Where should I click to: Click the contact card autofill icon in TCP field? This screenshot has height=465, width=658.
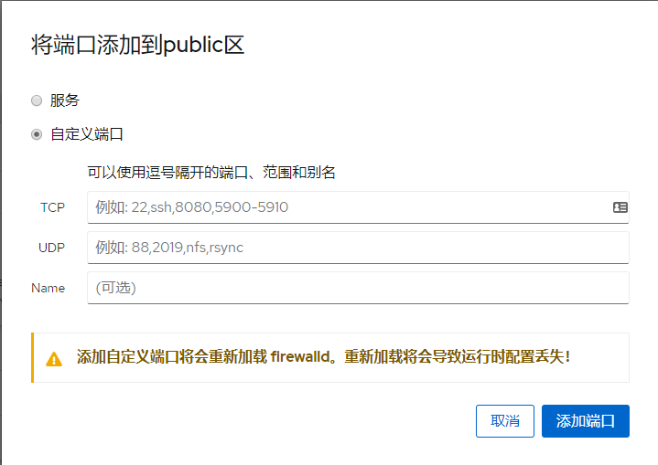coord(620,207)
